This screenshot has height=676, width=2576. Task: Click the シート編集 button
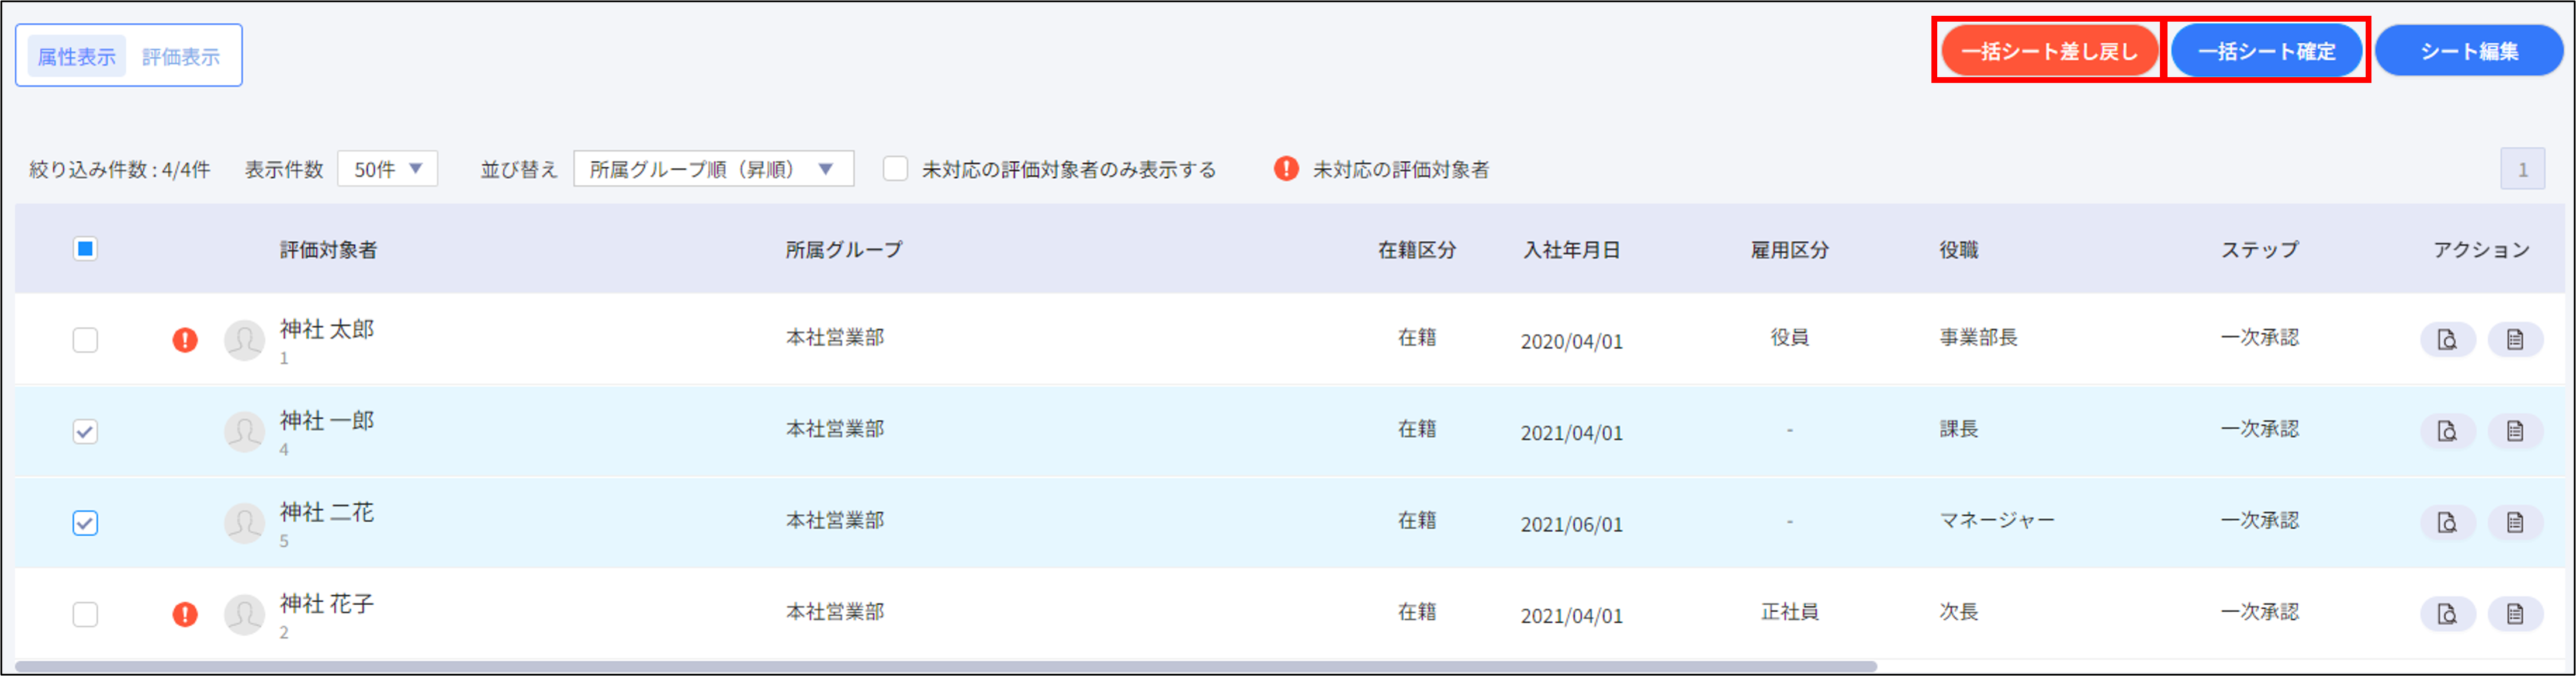pos(2468,50)
